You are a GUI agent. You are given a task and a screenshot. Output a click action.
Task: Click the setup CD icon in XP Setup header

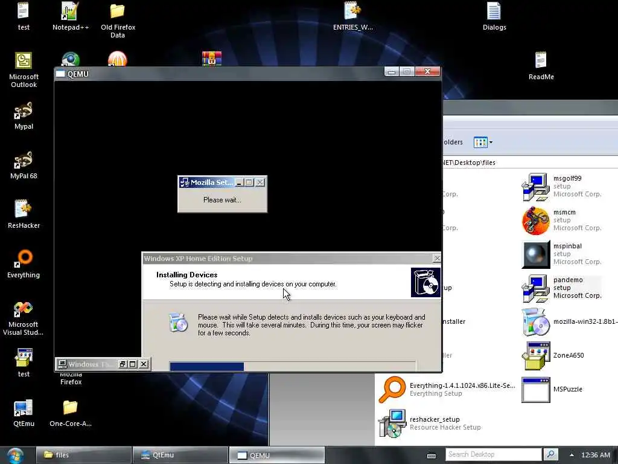click(x=425, y=283)
